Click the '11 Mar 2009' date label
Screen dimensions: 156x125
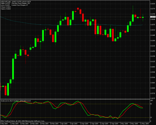14,124
